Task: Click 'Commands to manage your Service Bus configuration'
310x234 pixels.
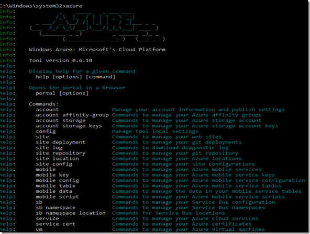Action: [x=193, y=202]
